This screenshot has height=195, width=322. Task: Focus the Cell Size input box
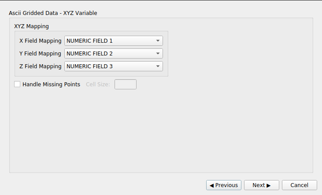pos(126,84)
